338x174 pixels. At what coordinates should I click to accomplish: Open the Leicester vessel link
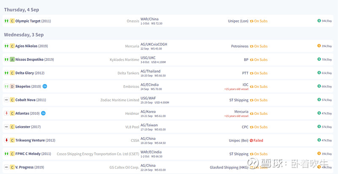[23, 127]
